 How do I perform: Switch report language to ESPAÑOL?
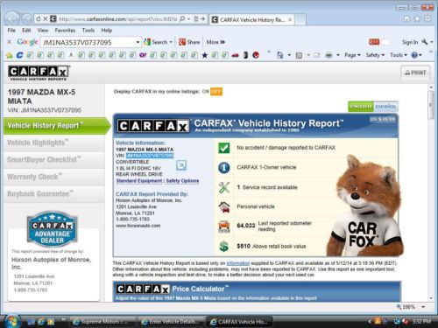pos(385,107)
